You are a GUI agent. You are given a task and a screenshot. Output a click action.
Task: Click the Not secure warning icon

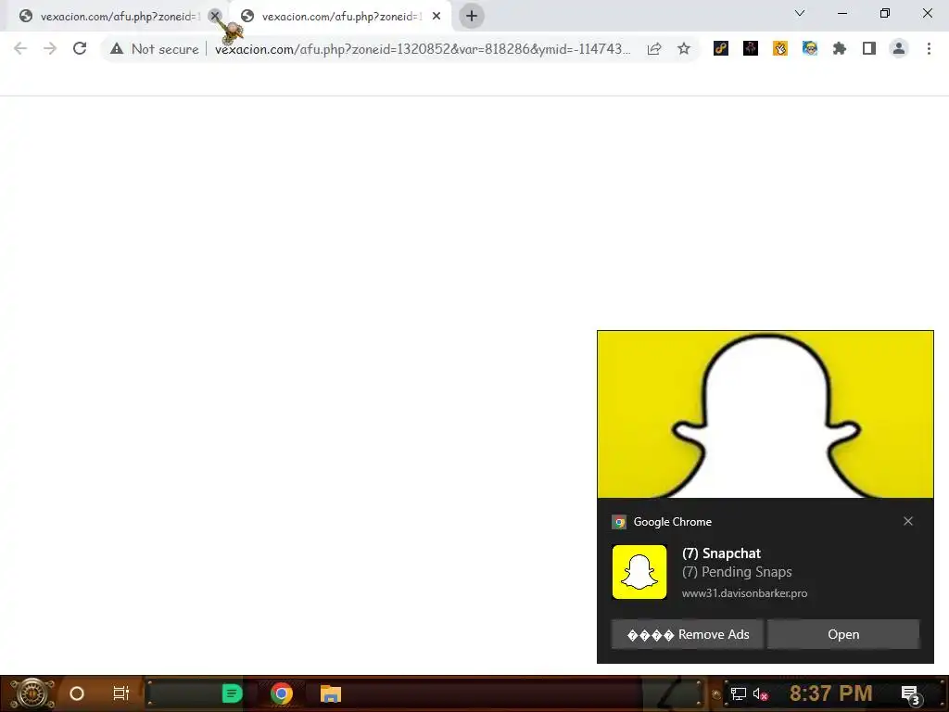(x=117, y=49)
